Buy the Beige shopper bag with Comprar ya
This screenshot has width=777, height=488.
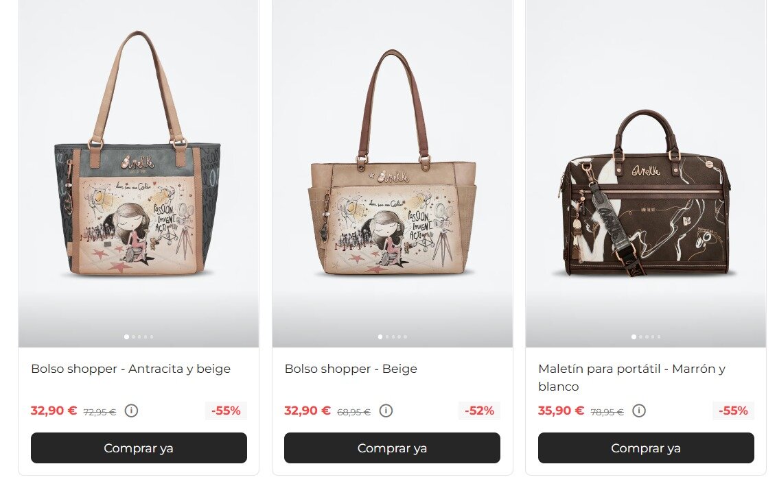pyautogui.click(x=392, y=448)
